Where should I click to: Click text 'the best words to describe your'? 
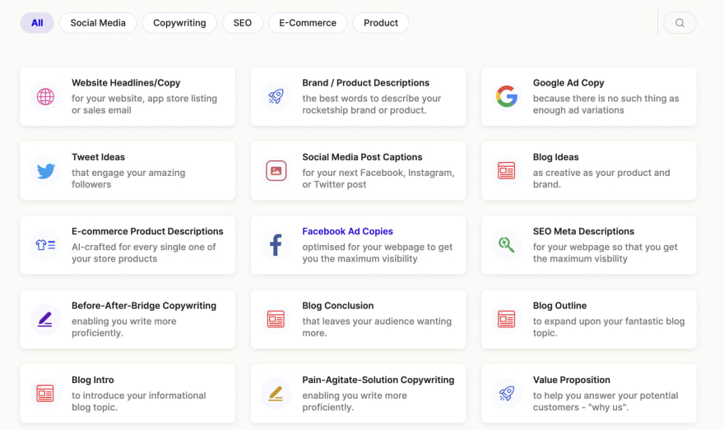371,99
